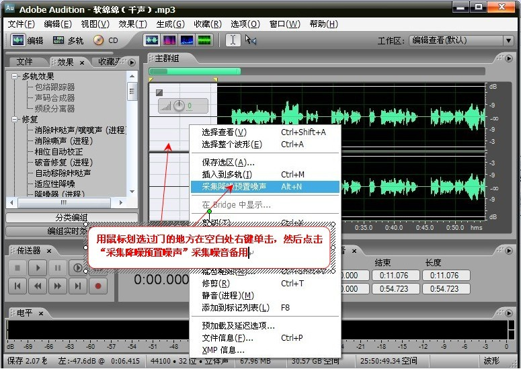Select 包络跟踪器 effect in tree
The image size is (521, 369).
point(55,87)
